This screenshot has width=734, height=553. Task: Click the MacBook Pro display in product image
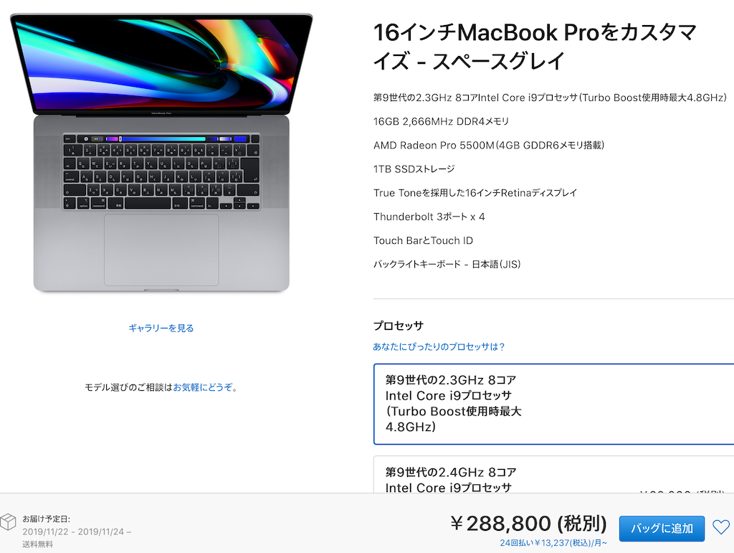(161, 64)
